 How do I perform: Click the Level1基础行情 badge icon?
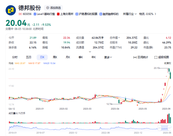35,14
